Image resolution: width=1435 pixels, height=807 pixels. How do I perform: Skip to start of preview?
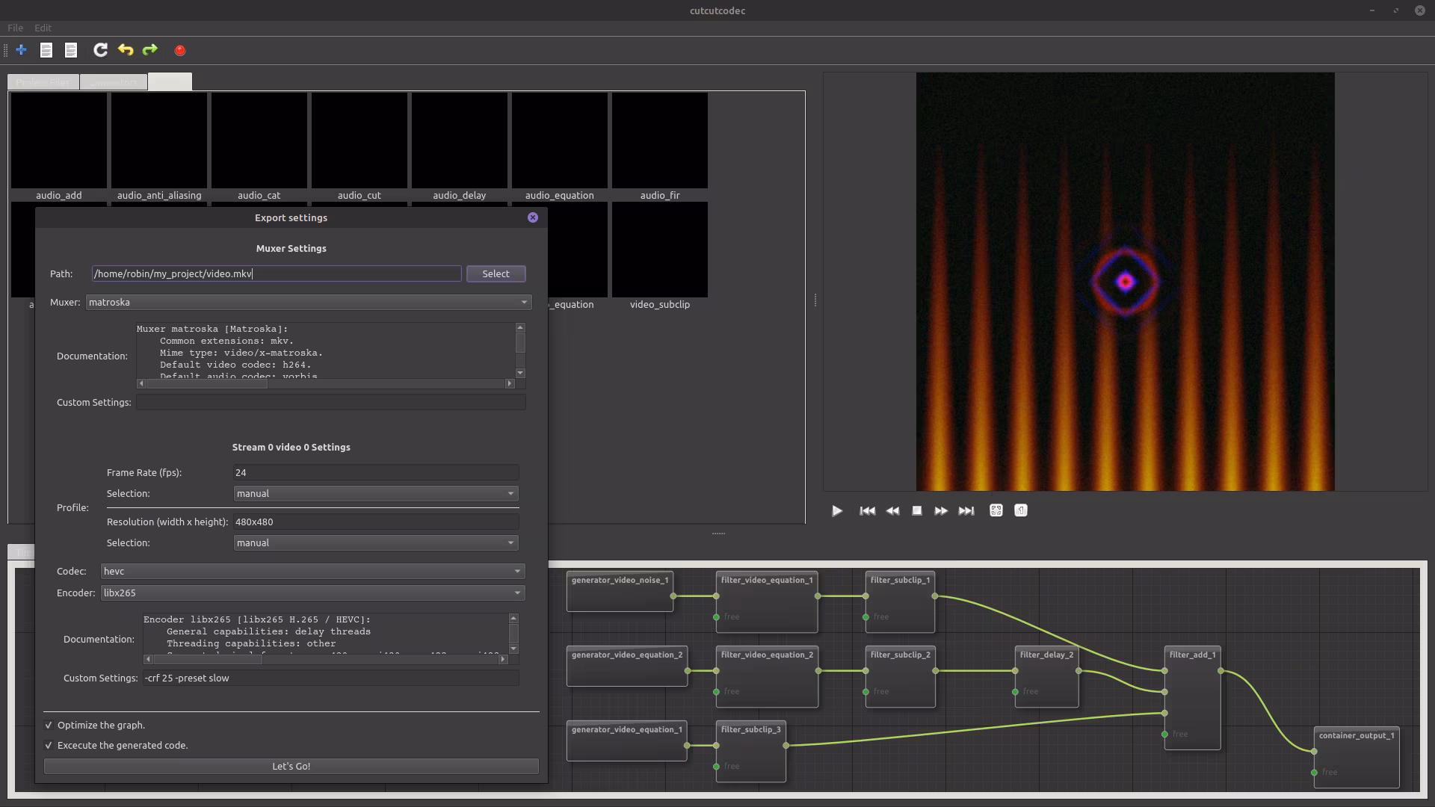867,511
